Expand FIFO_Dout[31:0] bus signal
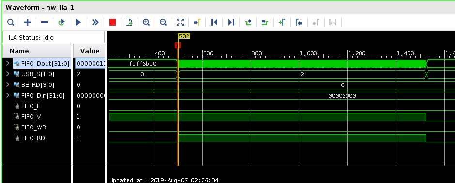Screen dimensions: 455x183 [8, 64]
